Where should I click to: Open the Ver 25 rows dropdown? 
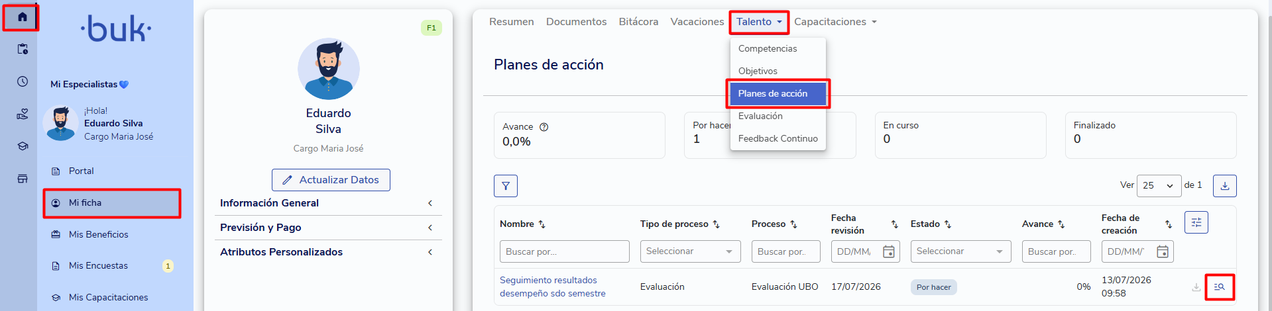[1159, 186]
